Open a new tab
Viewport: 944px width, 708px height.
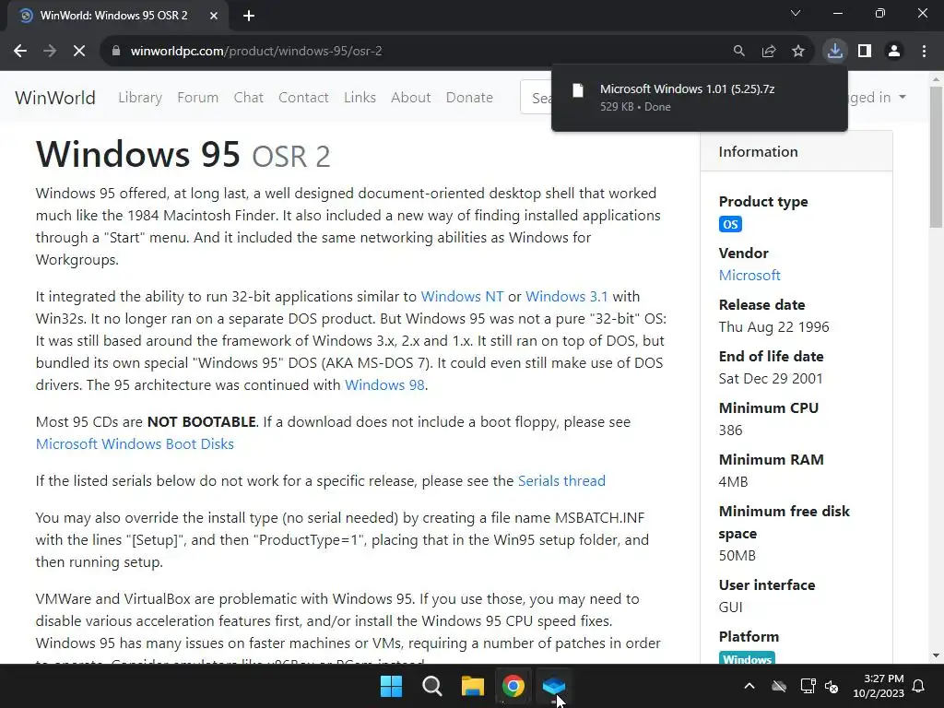(x=249, y=16)
